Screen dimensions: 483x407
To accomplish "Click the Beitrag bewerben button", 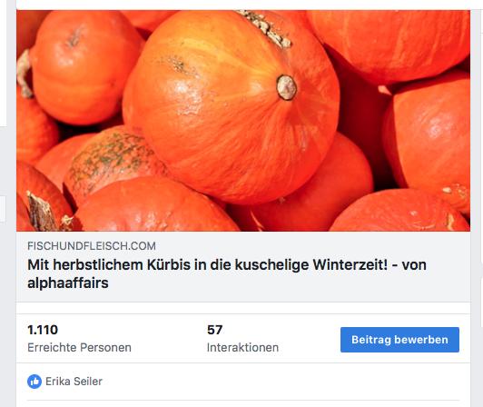I will click(x=399, y=340).
